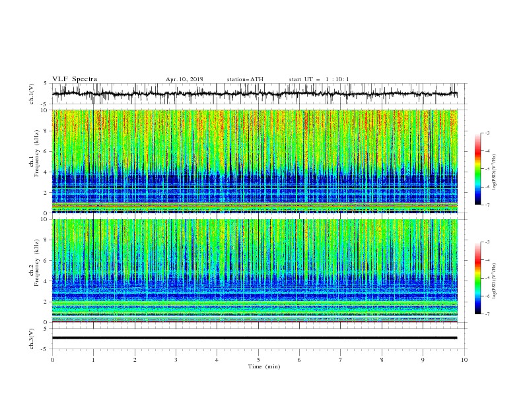Click time axis tick label "9"
Screen dimensions: 523x404
pos(423,360)
